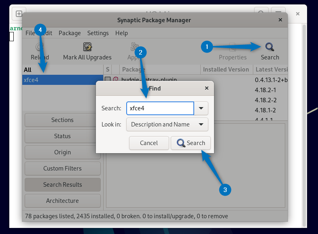Click the Debian swirl icon on budgie row
The image size is (318, 234).
[x=116, y=79]
